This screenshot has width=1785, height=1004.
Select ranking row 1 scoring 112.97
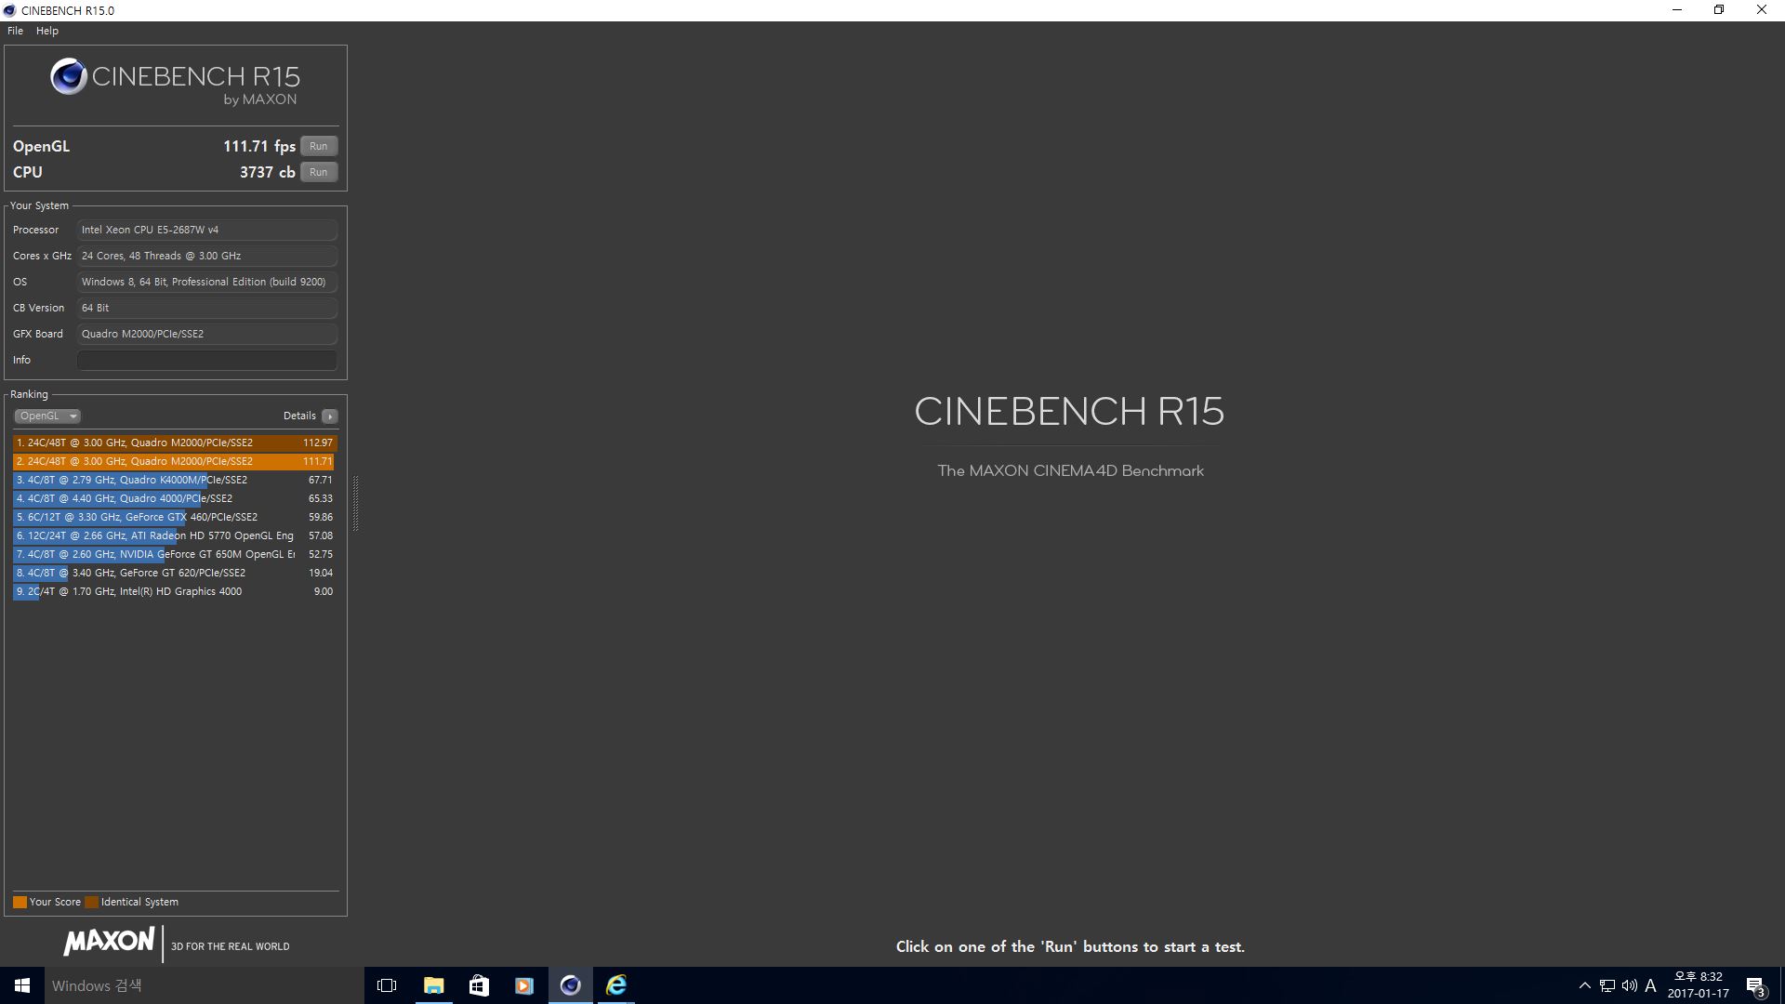pos(175,443)
